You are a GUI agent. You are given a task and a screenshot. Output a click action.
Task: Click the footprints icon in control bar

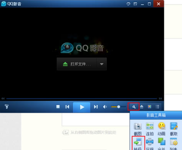(x=7, y=106)
